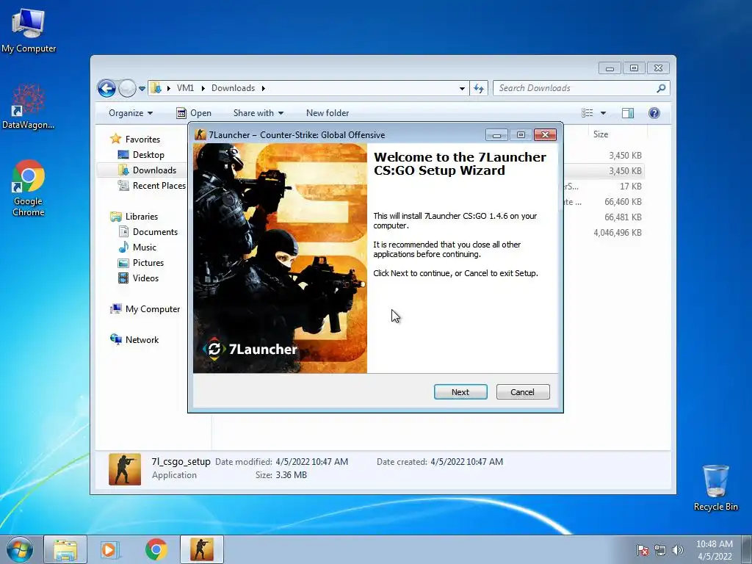Click the 7Launcher title bar icon
The height and width of the screenshot is (564, 752).
(200, 135)
